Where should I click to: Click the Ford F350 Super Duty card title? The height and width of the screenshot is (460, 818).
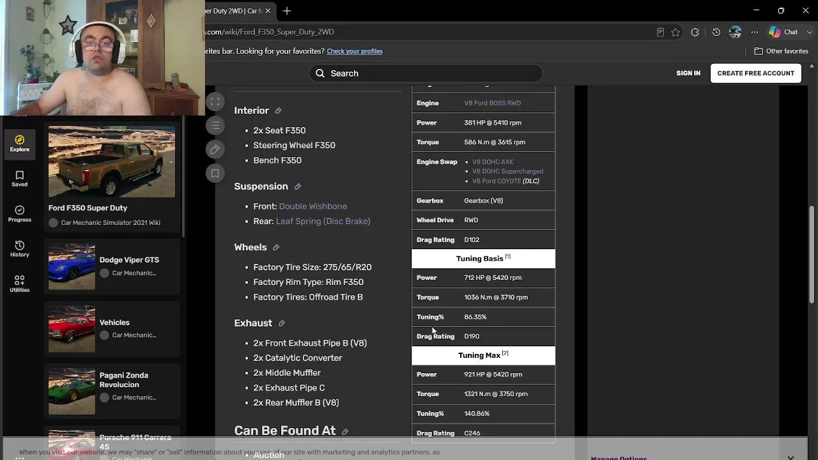pos(88,208)
